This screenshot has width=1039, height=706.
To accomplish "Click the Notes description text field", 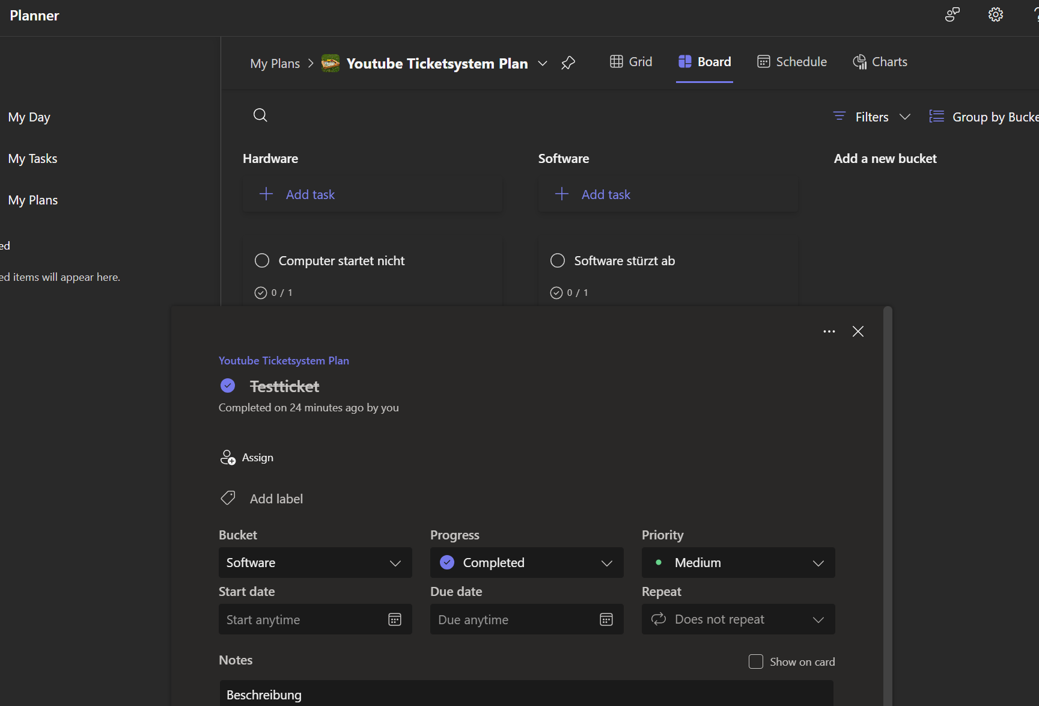I will point(526,695).
